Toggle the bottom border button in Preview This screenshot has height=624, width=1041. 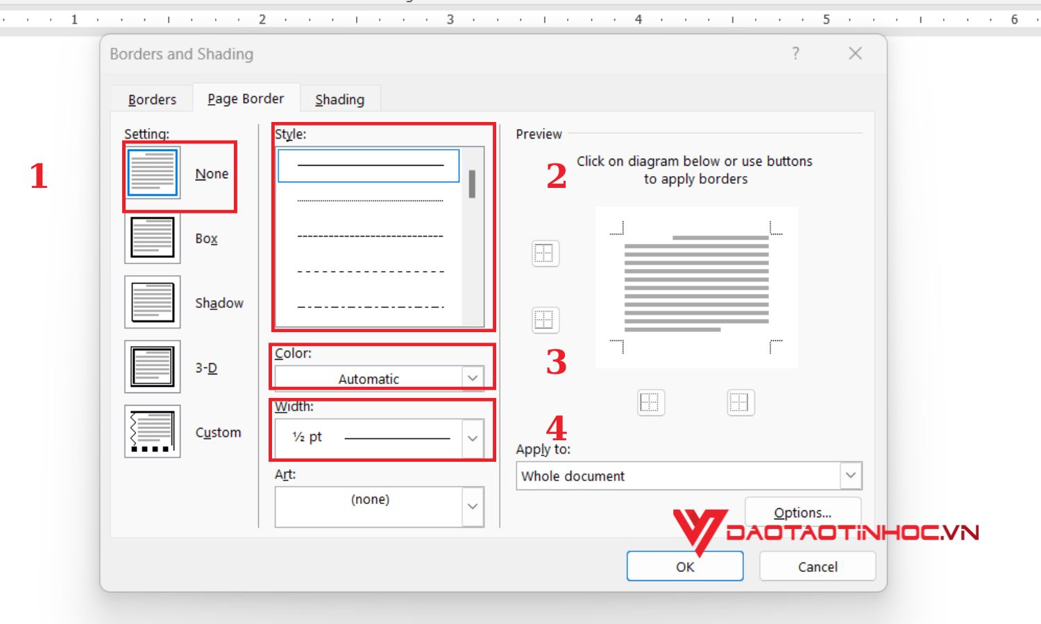(x=545, y=320)
